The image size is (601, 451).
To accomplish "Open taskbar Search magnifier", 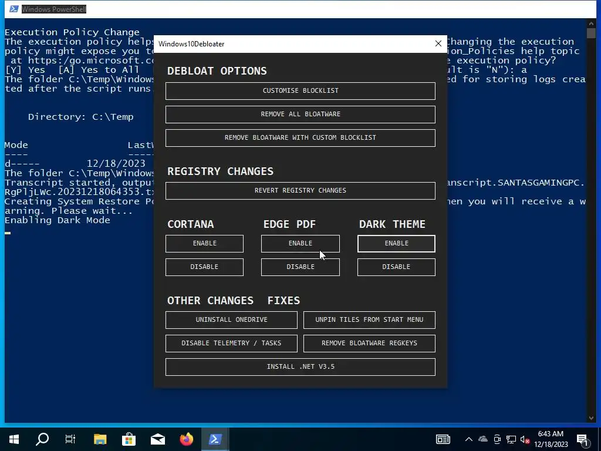I will tap(42, 439).
